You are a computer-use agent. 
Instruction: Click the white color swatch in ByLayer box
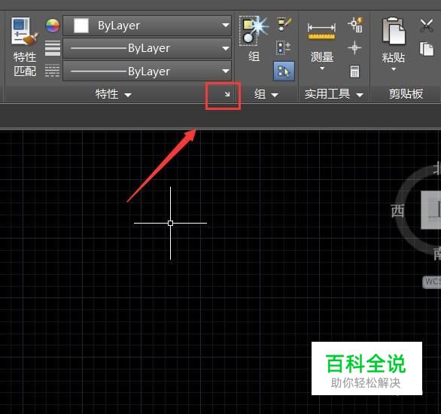tap(81, 26)
